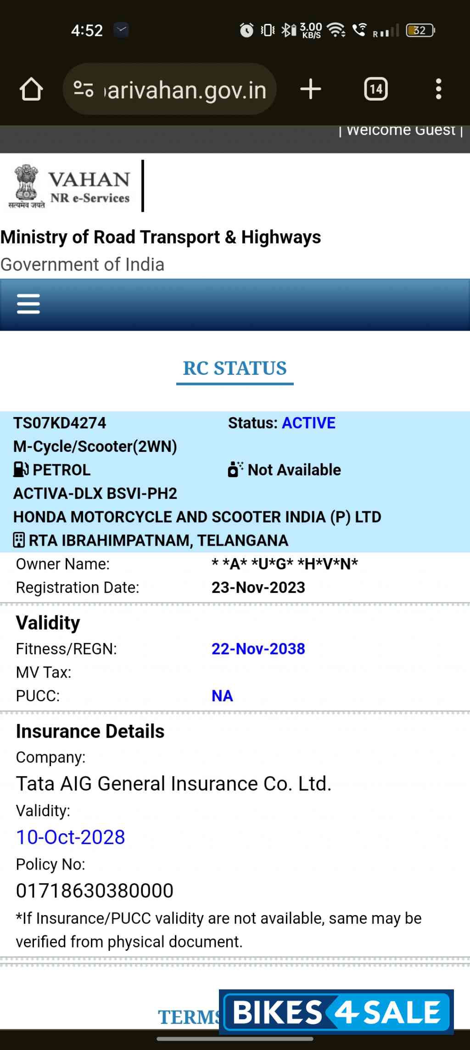Expand the blue hamburger navigation menu
This screenshot has width=470, height=1050.
click(x=28, y=303)
